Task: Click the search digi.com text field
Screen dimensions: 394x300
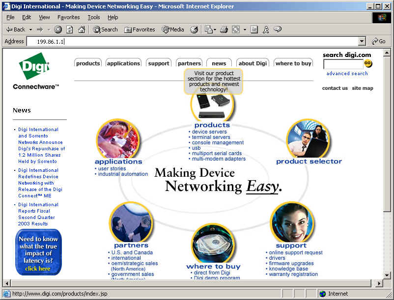Action: (x=343, y=64)
